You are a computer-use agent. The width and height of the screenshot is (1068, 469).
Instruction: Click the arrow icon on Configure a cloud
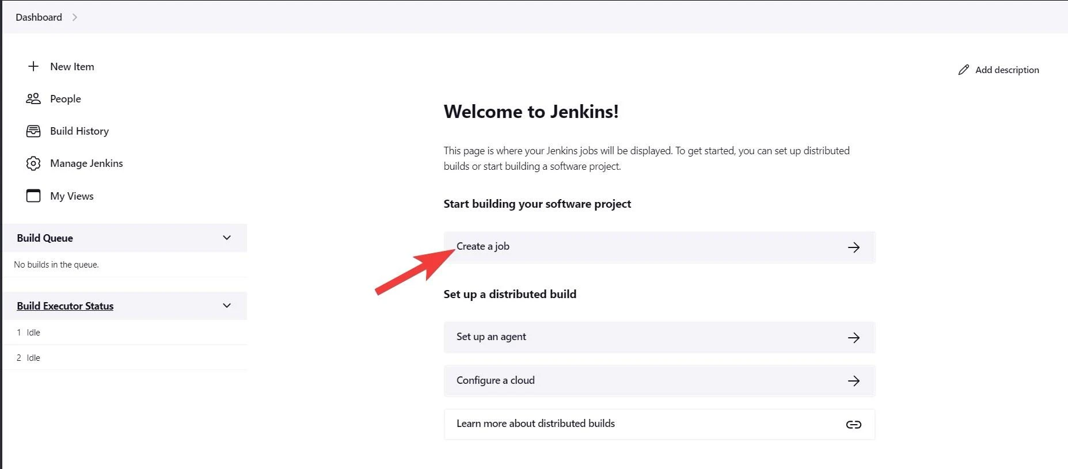[854, 380]
